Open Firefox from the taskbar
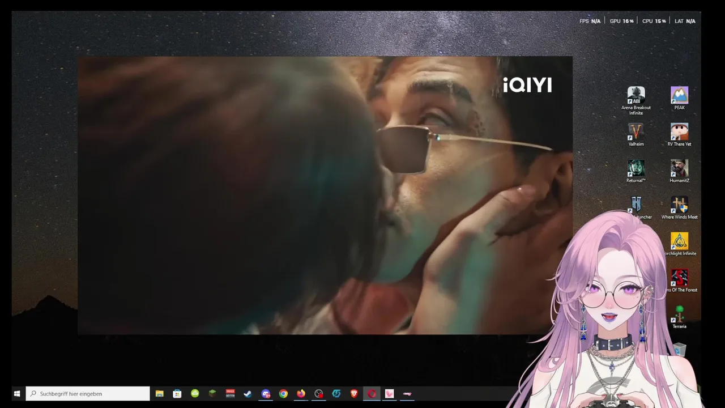Viewport: 725px width, 408px height. tap(301, 393)
